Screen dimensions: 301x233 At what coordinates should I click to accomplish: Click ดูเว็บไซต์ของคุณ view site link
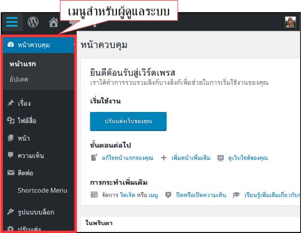coord(248,158)
